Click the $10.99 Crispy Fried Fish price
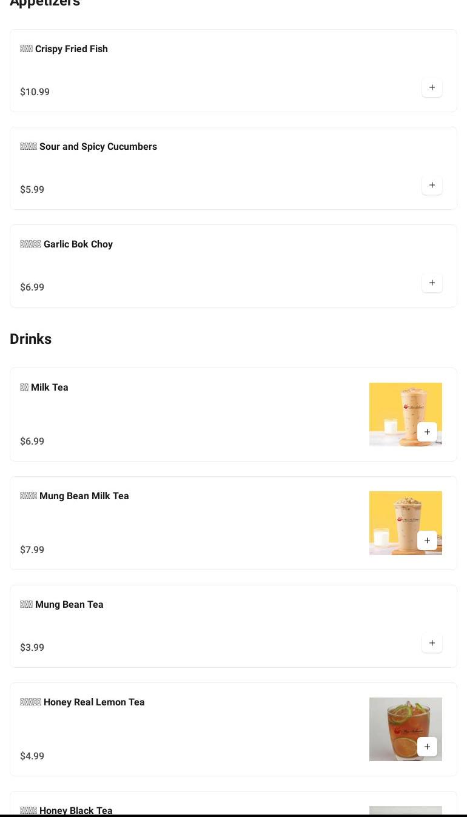This screenshot has width=467, height=817. click(35, 92)
